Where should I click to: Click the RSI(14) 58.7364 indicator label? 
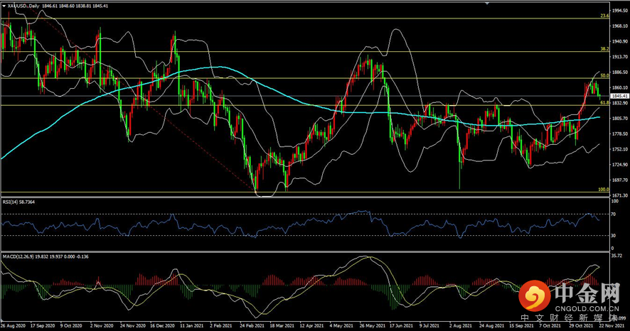tap(18, 202)
